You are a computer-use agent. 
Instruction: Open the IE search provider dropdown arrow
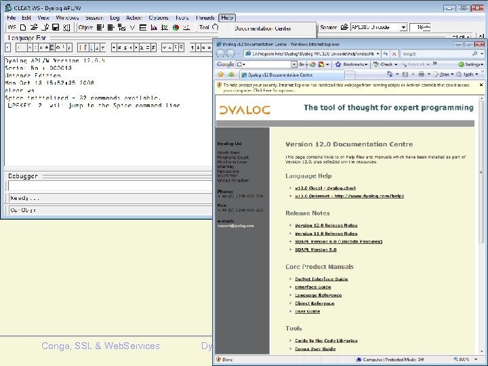(482, 54)
